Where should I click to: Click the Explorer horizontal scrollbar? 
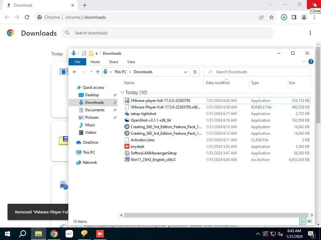(x=216, y=215)
